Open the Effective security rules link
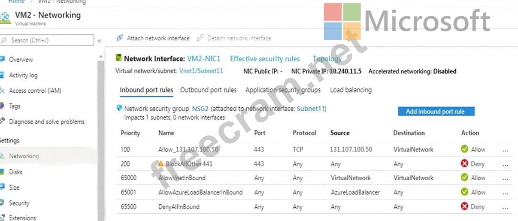The height and width of the screenshot is (221, 518). pos(265,59)
